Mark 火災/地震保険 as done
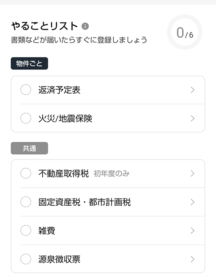This screenshot has height=277, width=216. coord(26,118)
